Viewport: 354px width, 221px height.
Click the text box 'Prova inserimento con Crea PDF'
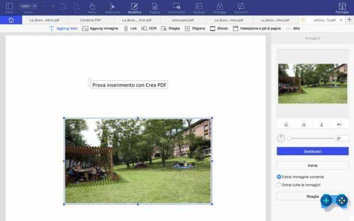pos(129,85)
